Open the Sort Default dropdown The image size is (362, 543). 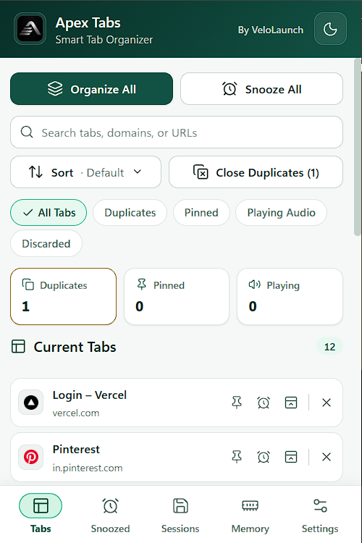(x=85, y=172)
